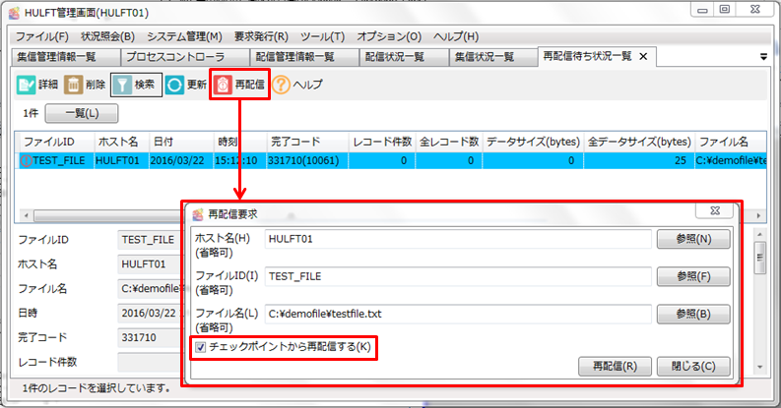Viewport: 781px width, 408px height.
Task: Click the 再配信 (resend) toolbar icon
Action: (x=223, y=85)
